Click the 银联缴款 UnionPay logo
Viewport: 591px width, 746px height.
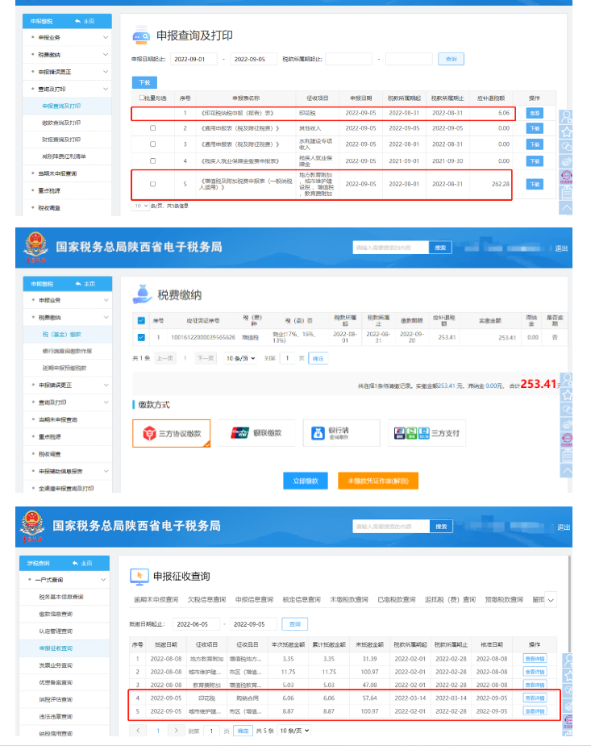coord(234,433)
